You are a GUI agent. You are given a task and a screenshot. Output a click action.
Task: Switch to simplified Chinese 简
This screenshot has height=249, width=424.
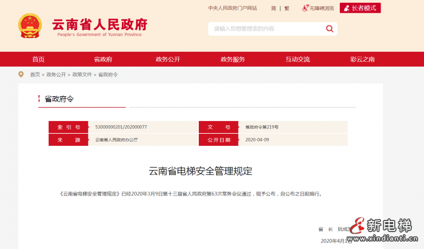pos(273,8)
